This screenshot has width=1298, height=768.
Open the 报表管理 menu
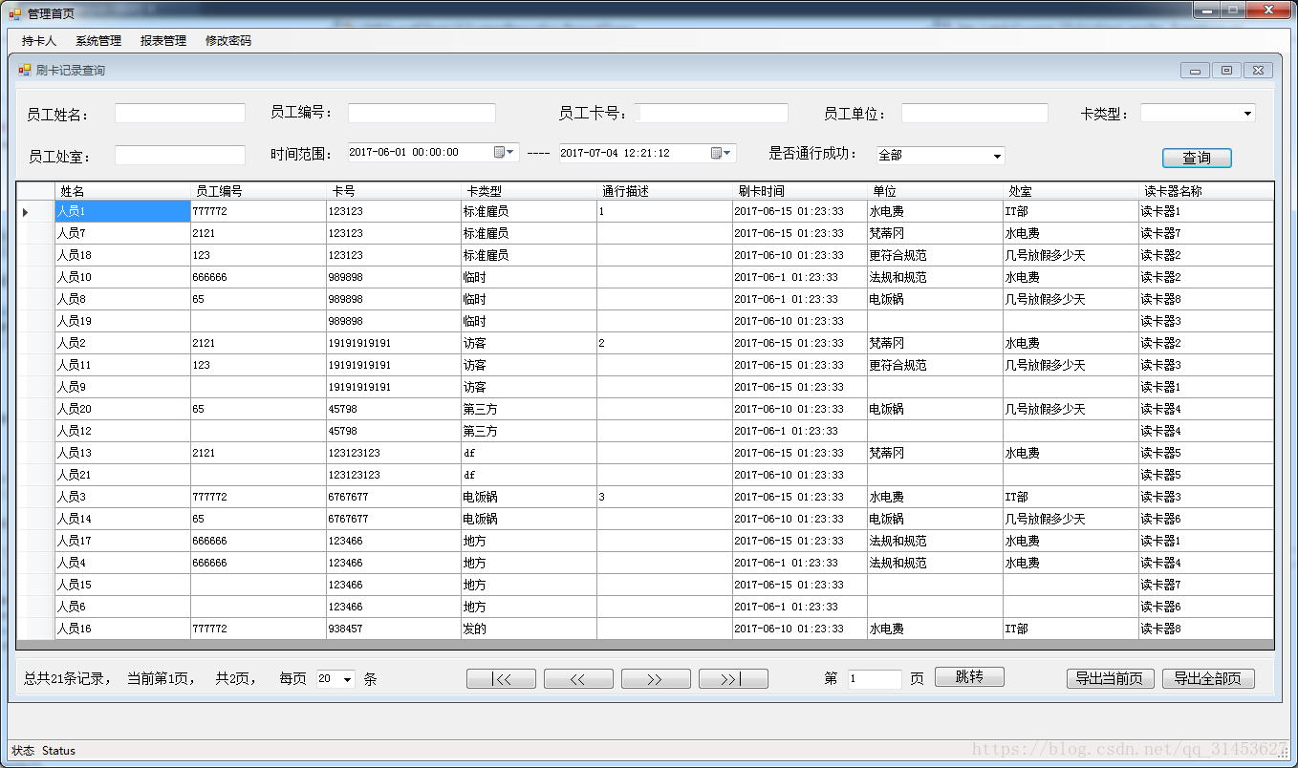tap(163, 41)
